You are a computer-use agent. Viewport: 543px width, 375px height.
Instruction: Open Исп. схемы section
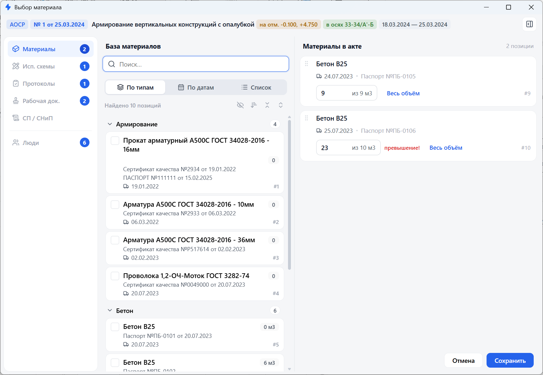[51, 66]
